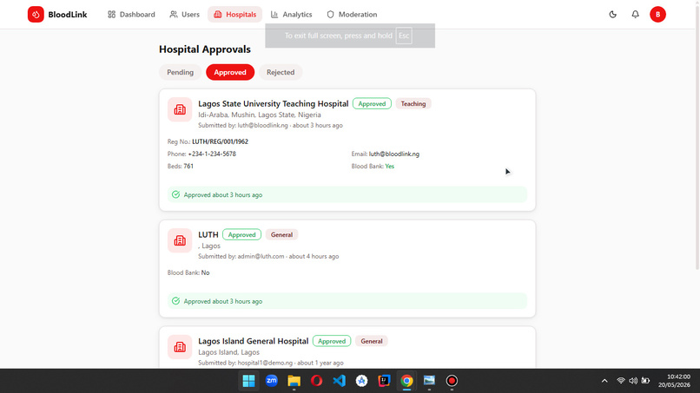Click the General badge on the Lagos Island General Hospital card
The width and height of the screenshot is (700, 393).
372,341
